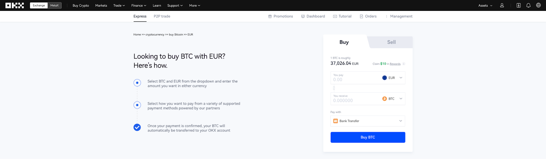Click the swap currencies icon
Image resolution: width=546 pixels, height=159 pixels.
334,88
